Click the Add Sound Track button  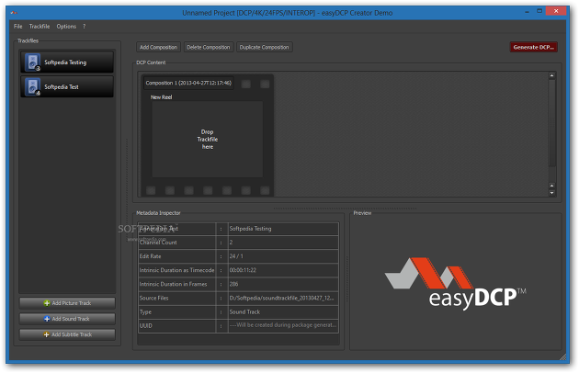coord(67,319)
